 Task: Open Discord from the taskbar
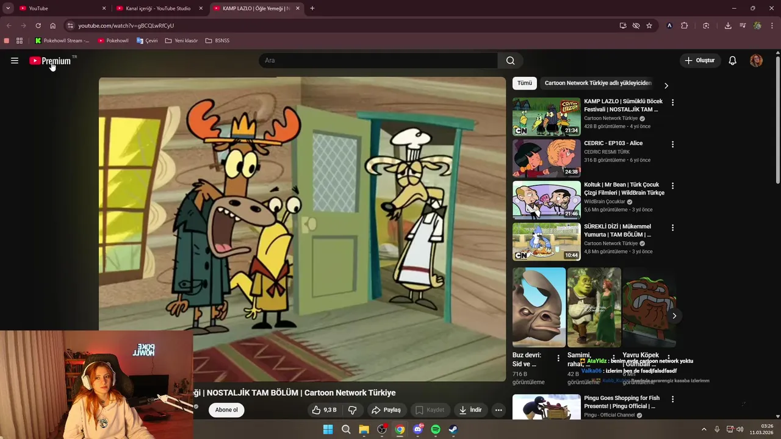[418, 429]
